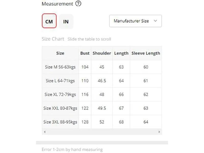
Task: Select the Size XL 72-79kgs row
Action: pyautogui.click(x=102, y=94)
